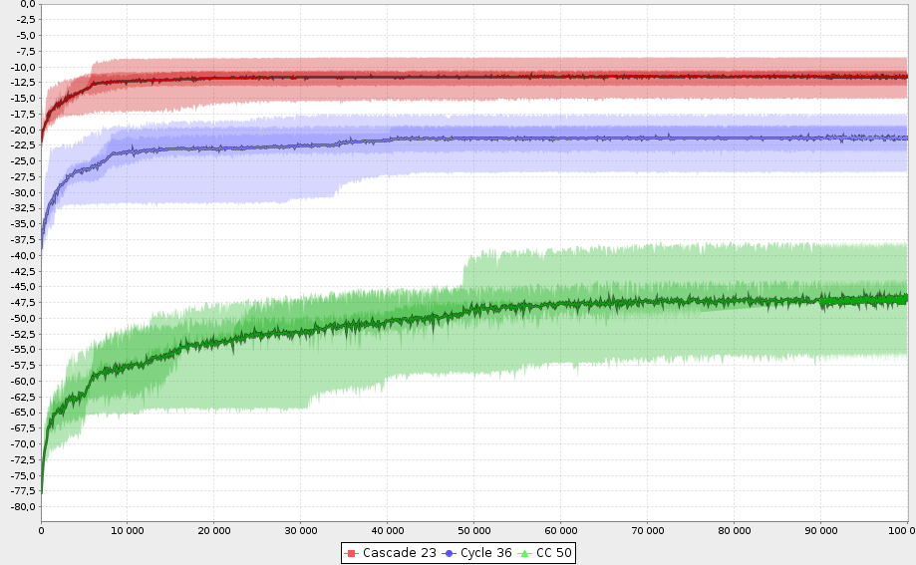Click the red square Cascade 23 legend marker

click(351, 552)
